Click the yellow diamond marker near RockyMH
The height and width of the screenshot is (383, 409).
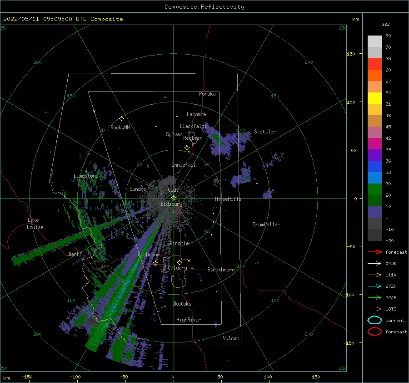click(x=121, y=119)
